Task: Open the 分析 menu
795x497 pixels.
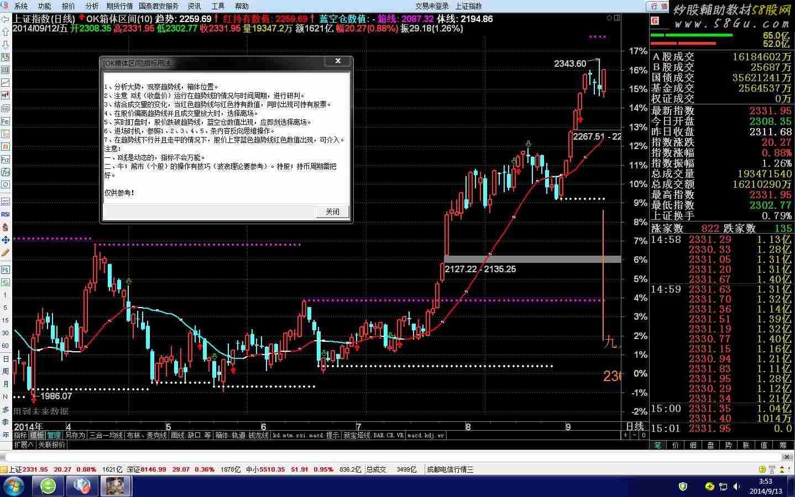Action: 92,6
